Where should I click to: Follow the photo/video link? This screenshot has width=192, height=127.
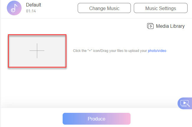(157, 51)
